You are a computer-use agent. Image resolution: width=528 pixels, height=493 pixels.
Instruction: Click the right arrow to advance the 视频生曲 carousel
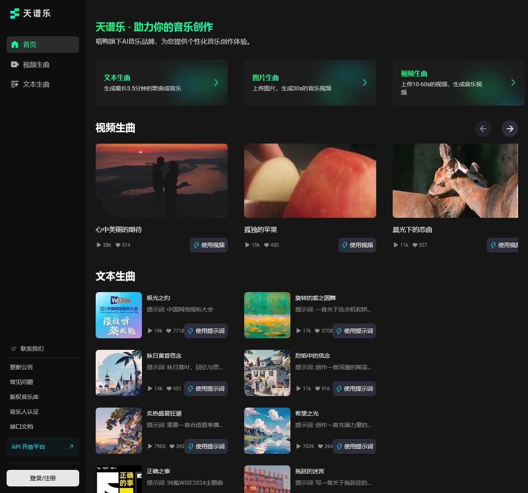(510, 129)
